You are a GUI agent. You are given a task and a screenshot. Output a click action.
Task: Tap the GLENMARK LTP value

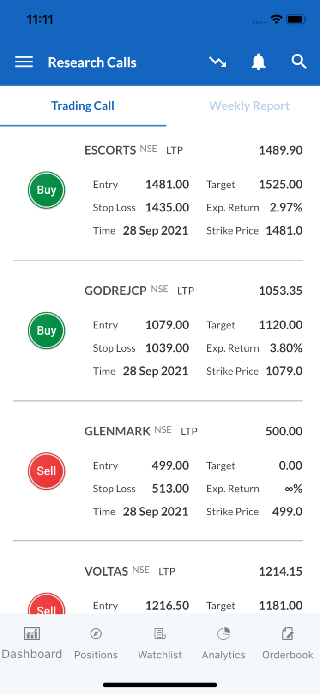pos(284,431)
